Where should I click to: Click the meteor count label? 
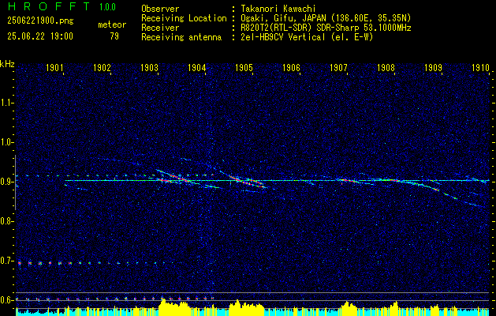(x=112, y=24)
